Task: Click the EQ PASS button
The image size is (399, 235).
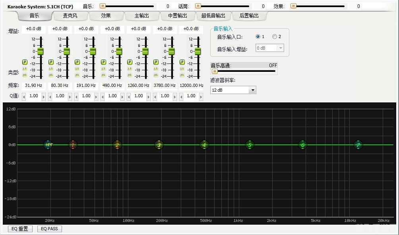Action: click(x=49, y=229)
